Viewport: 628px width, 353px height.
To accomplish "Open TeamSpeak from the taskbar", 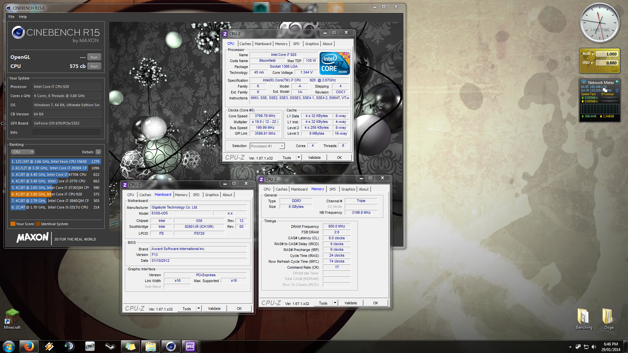I will pyautogui.click(x=69, y=346).
